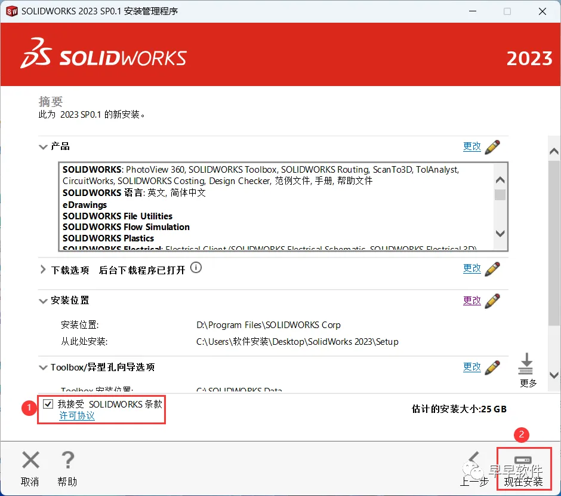Select SOLIDWORKS Flow Simulation entry
561x496 pixels.
click(126, 227)
